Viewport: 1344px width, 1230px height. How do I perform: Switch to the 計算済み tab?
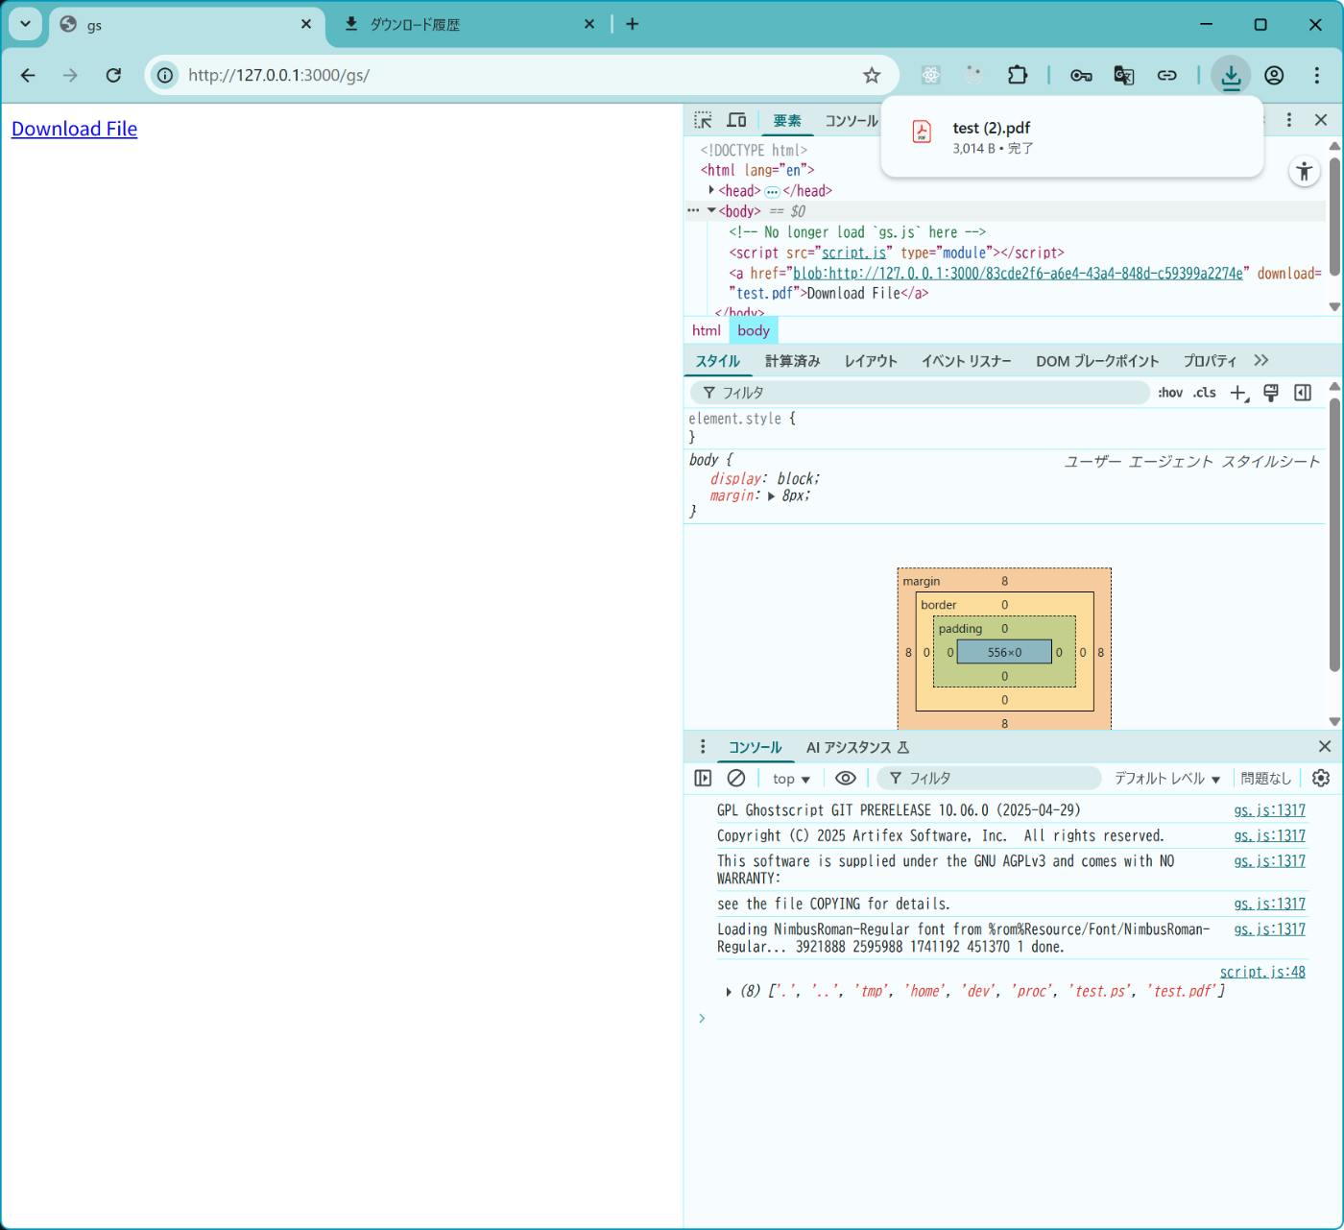tap(793, 361)
